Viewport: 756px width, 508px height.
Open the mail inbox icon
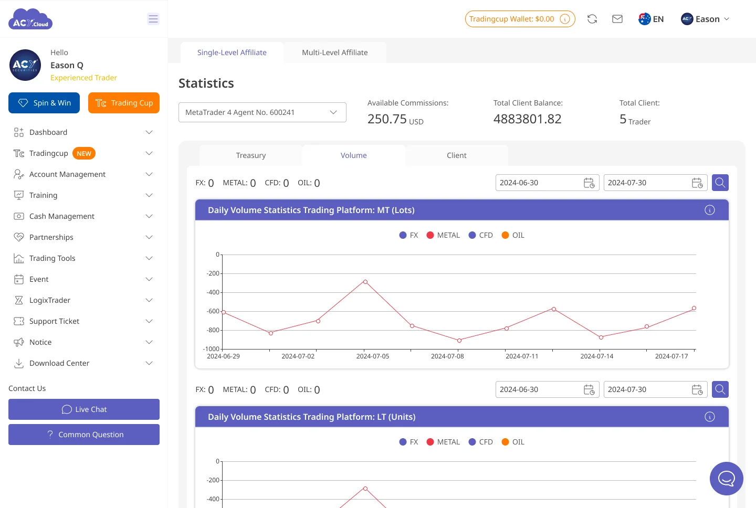[617, 19]
